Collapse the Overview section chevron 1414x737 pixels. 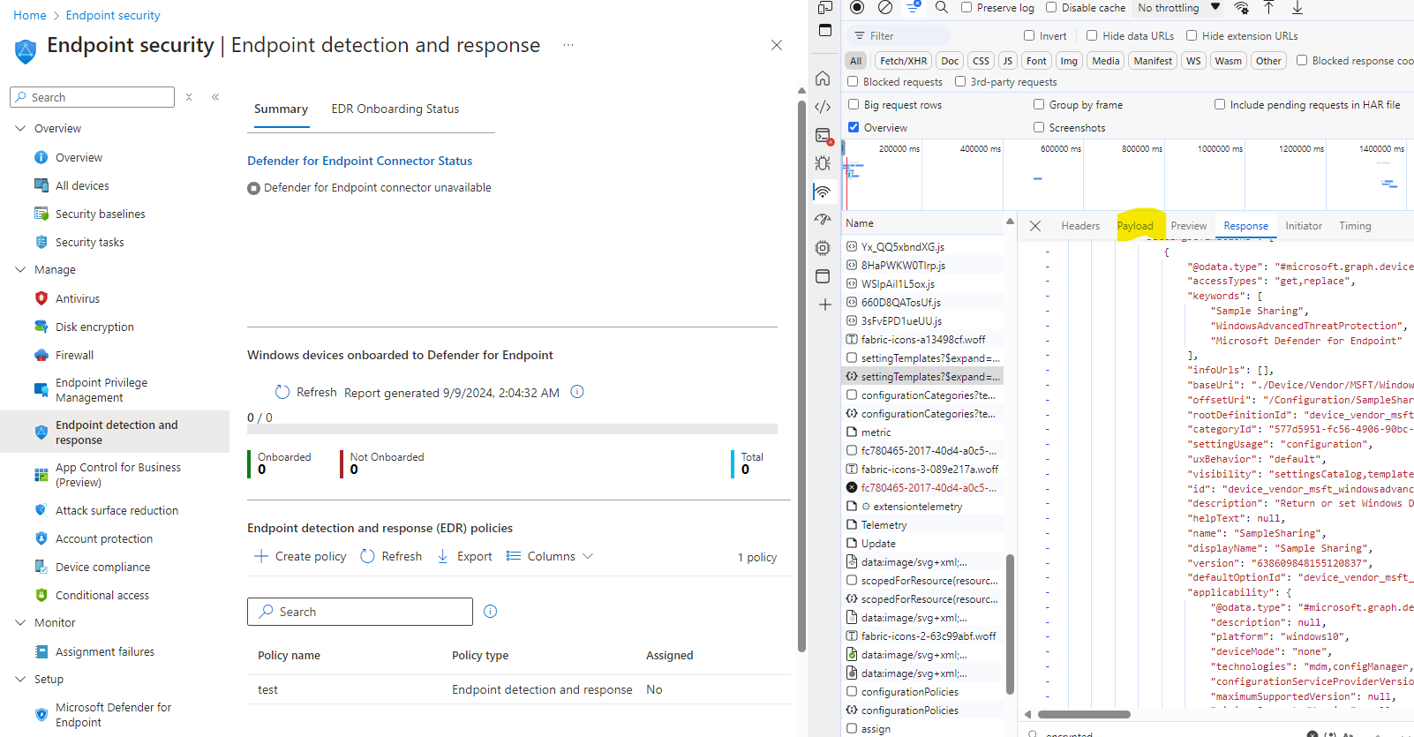(20, 128)
